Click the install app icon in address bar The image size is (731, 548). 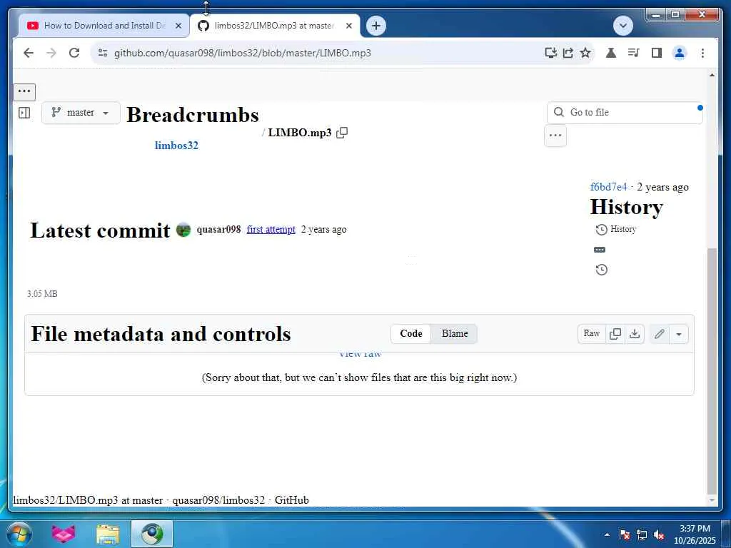(550, 53)
